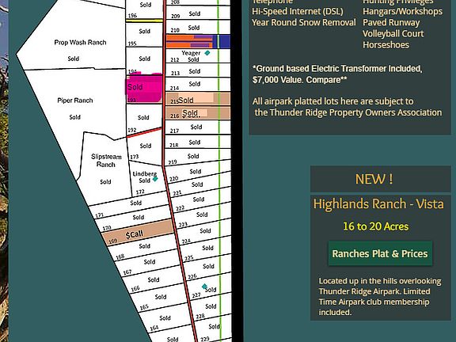Click the teal diamond beside Lindberg lot

pos(155,179)
